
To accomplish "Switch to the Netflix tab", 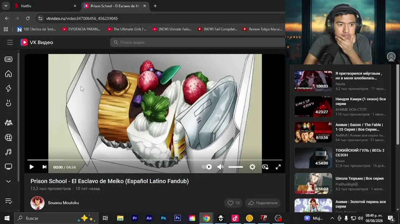I will [45, 6].
